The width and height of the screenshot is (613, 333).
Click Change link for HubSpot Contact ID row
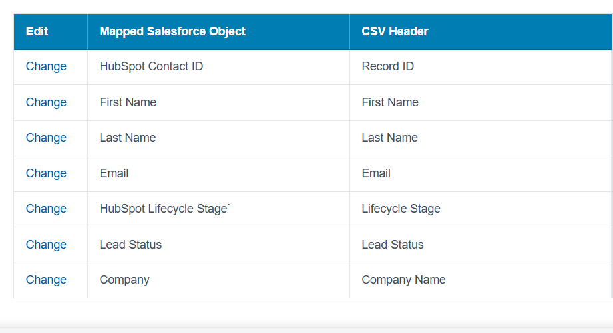(x=46, y=66)
